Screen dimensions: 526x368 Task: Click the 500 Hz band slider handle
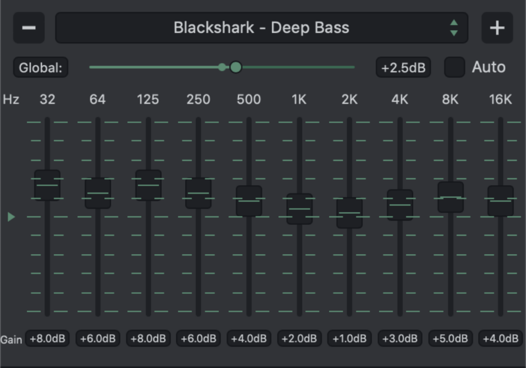[249, 201]
